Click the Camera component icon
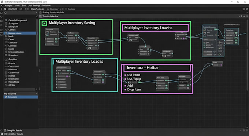This screenshot has width=249, height=136. tap(6, 30)
